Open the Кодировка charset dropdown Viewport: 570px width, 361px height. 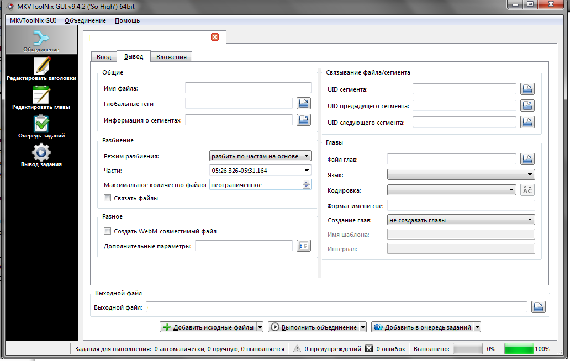tap(451, 190)
